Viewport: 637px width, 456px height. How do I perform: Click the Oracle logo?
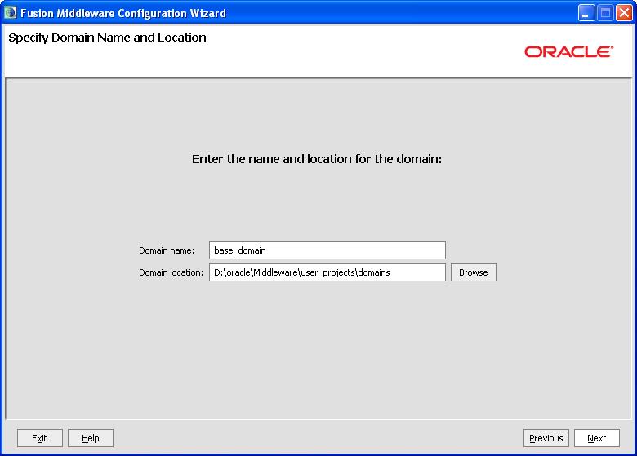coord(568,51)
